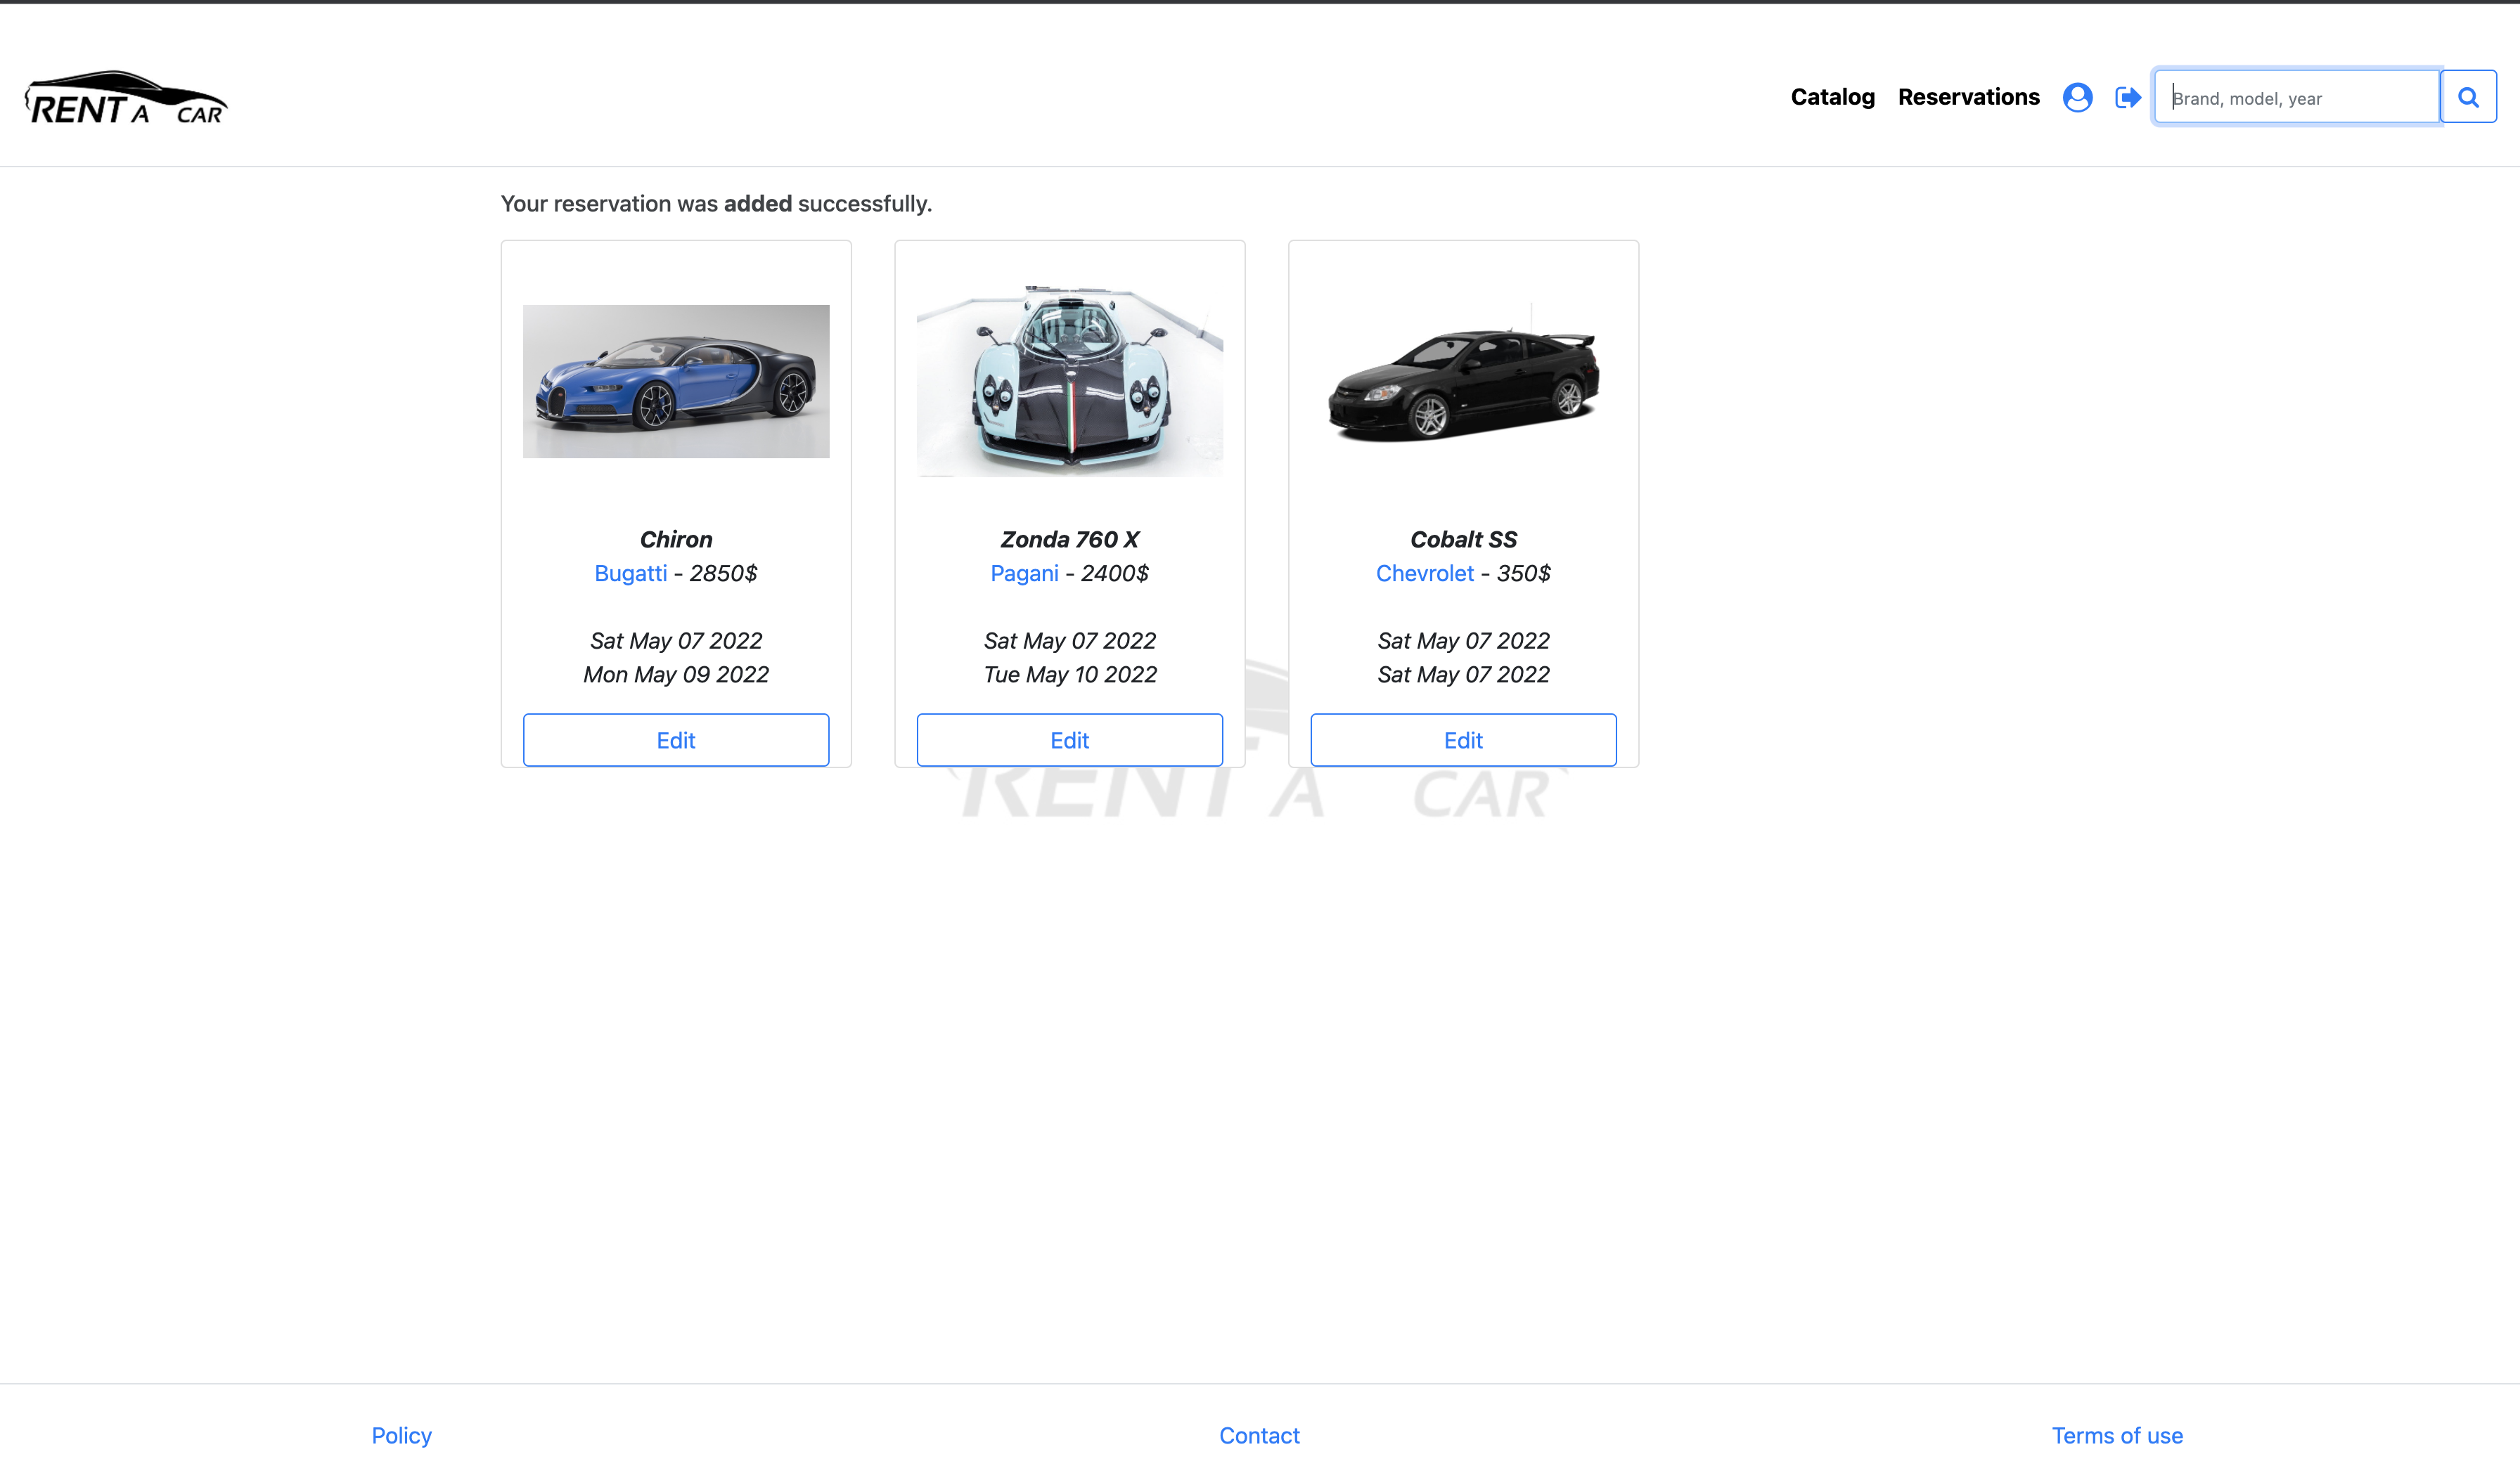Open the Bugatti brand link
The width and height of the screenshot is (2520, 1466).
coord(630,573)
